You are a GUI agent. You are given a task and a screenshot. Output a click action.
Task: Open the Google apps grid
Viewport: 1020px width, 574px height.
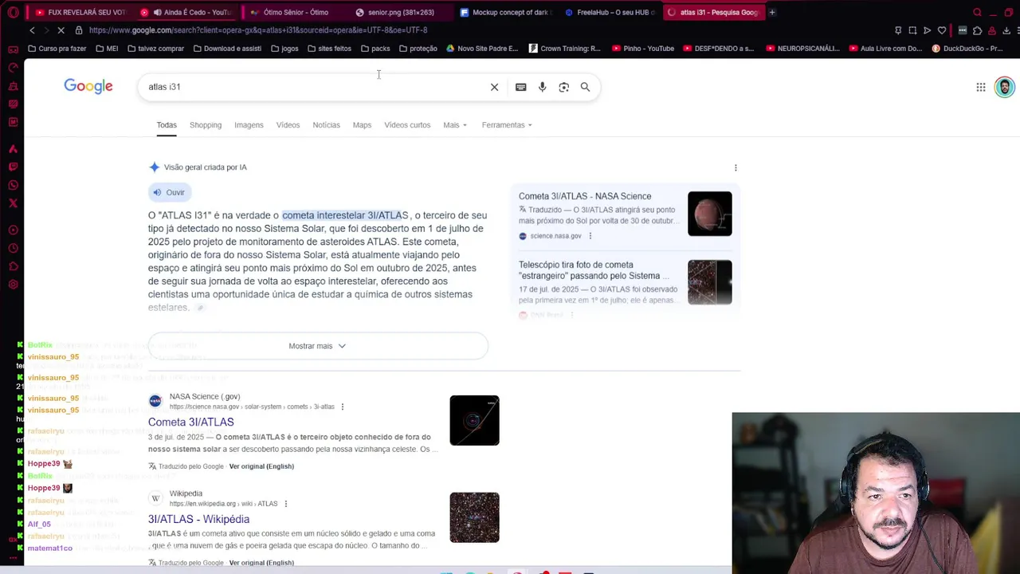coord(981,87)
